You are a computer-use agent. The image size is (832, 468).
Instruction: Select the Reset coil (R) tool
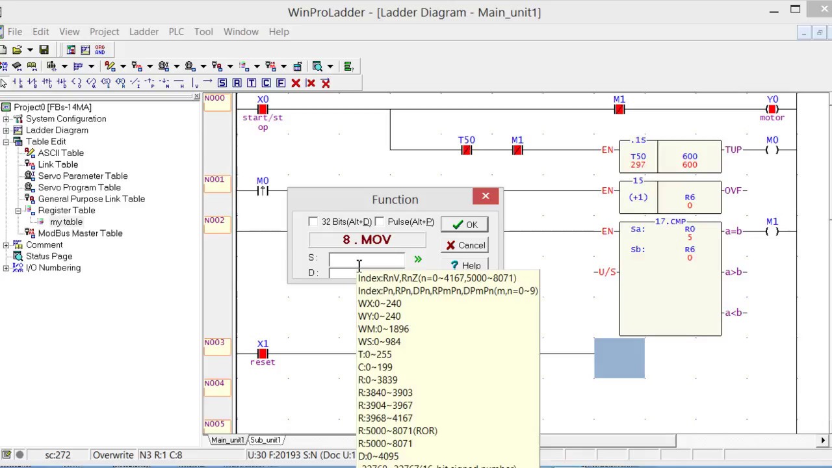point(120,83)
